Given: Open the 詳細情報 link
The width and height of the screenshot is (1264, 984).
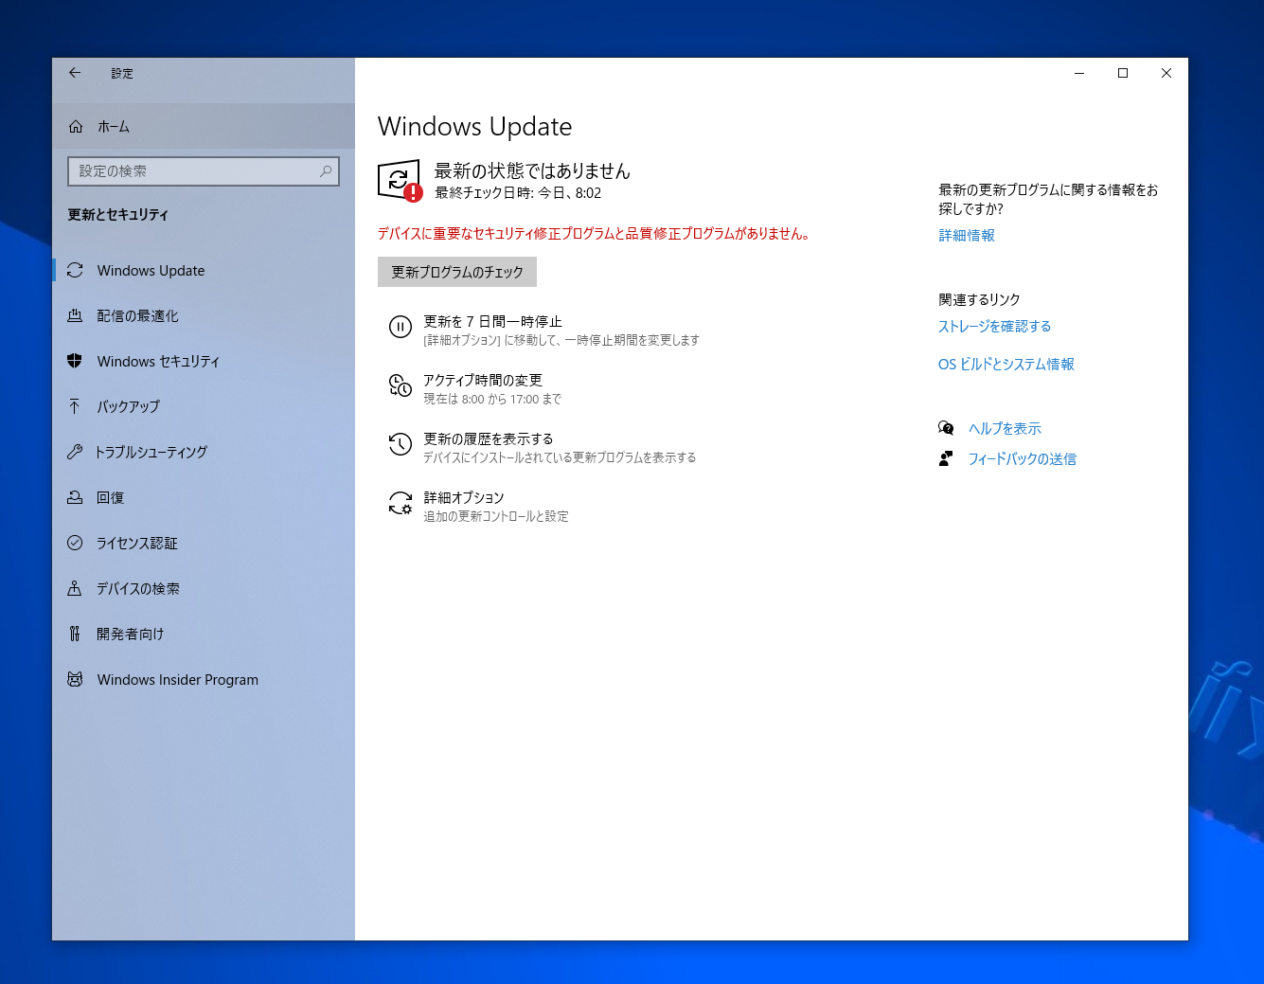Looking at the screenshot, I should 966,236.
